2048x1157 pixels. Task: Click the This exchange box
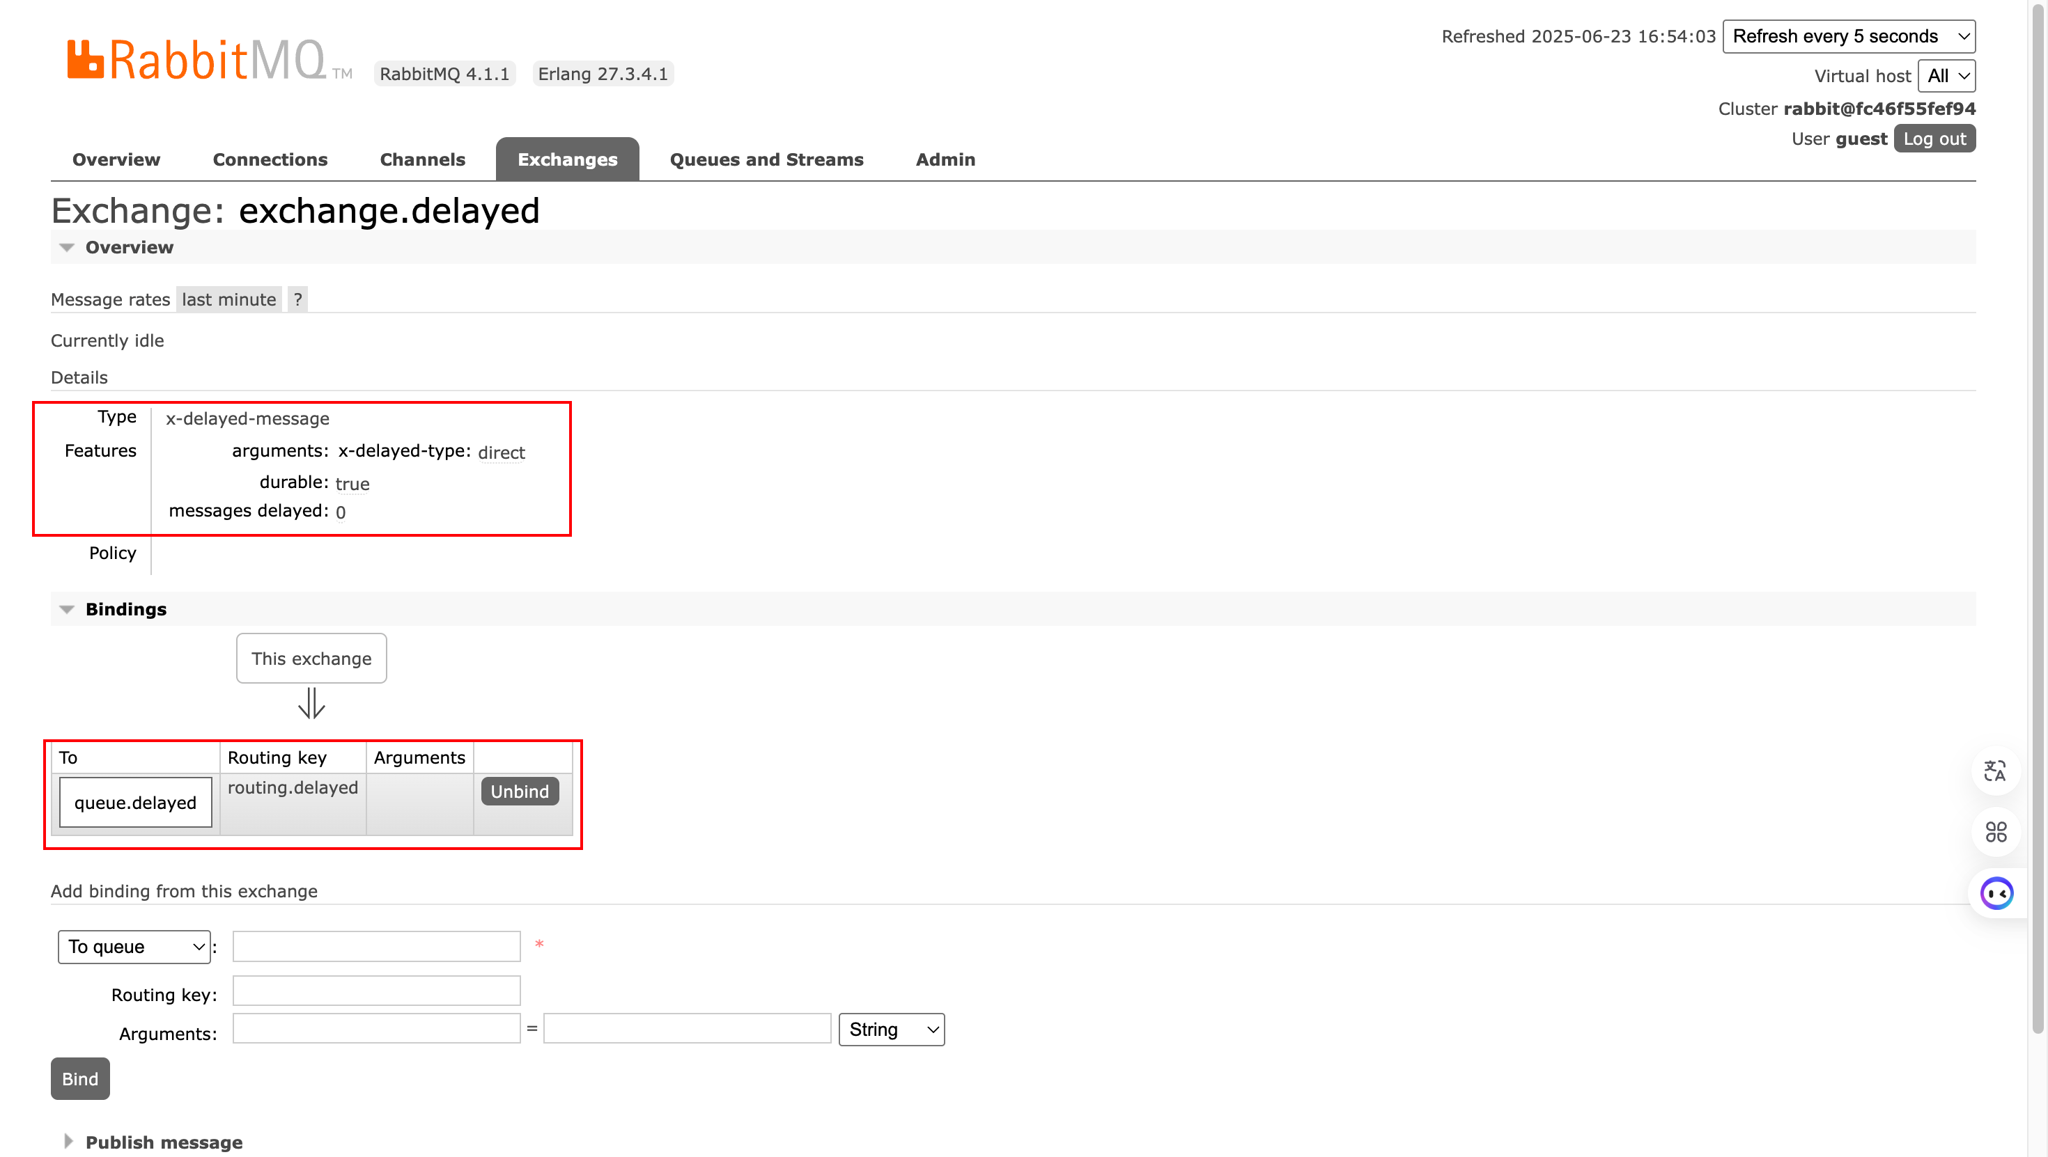(311, 659)
